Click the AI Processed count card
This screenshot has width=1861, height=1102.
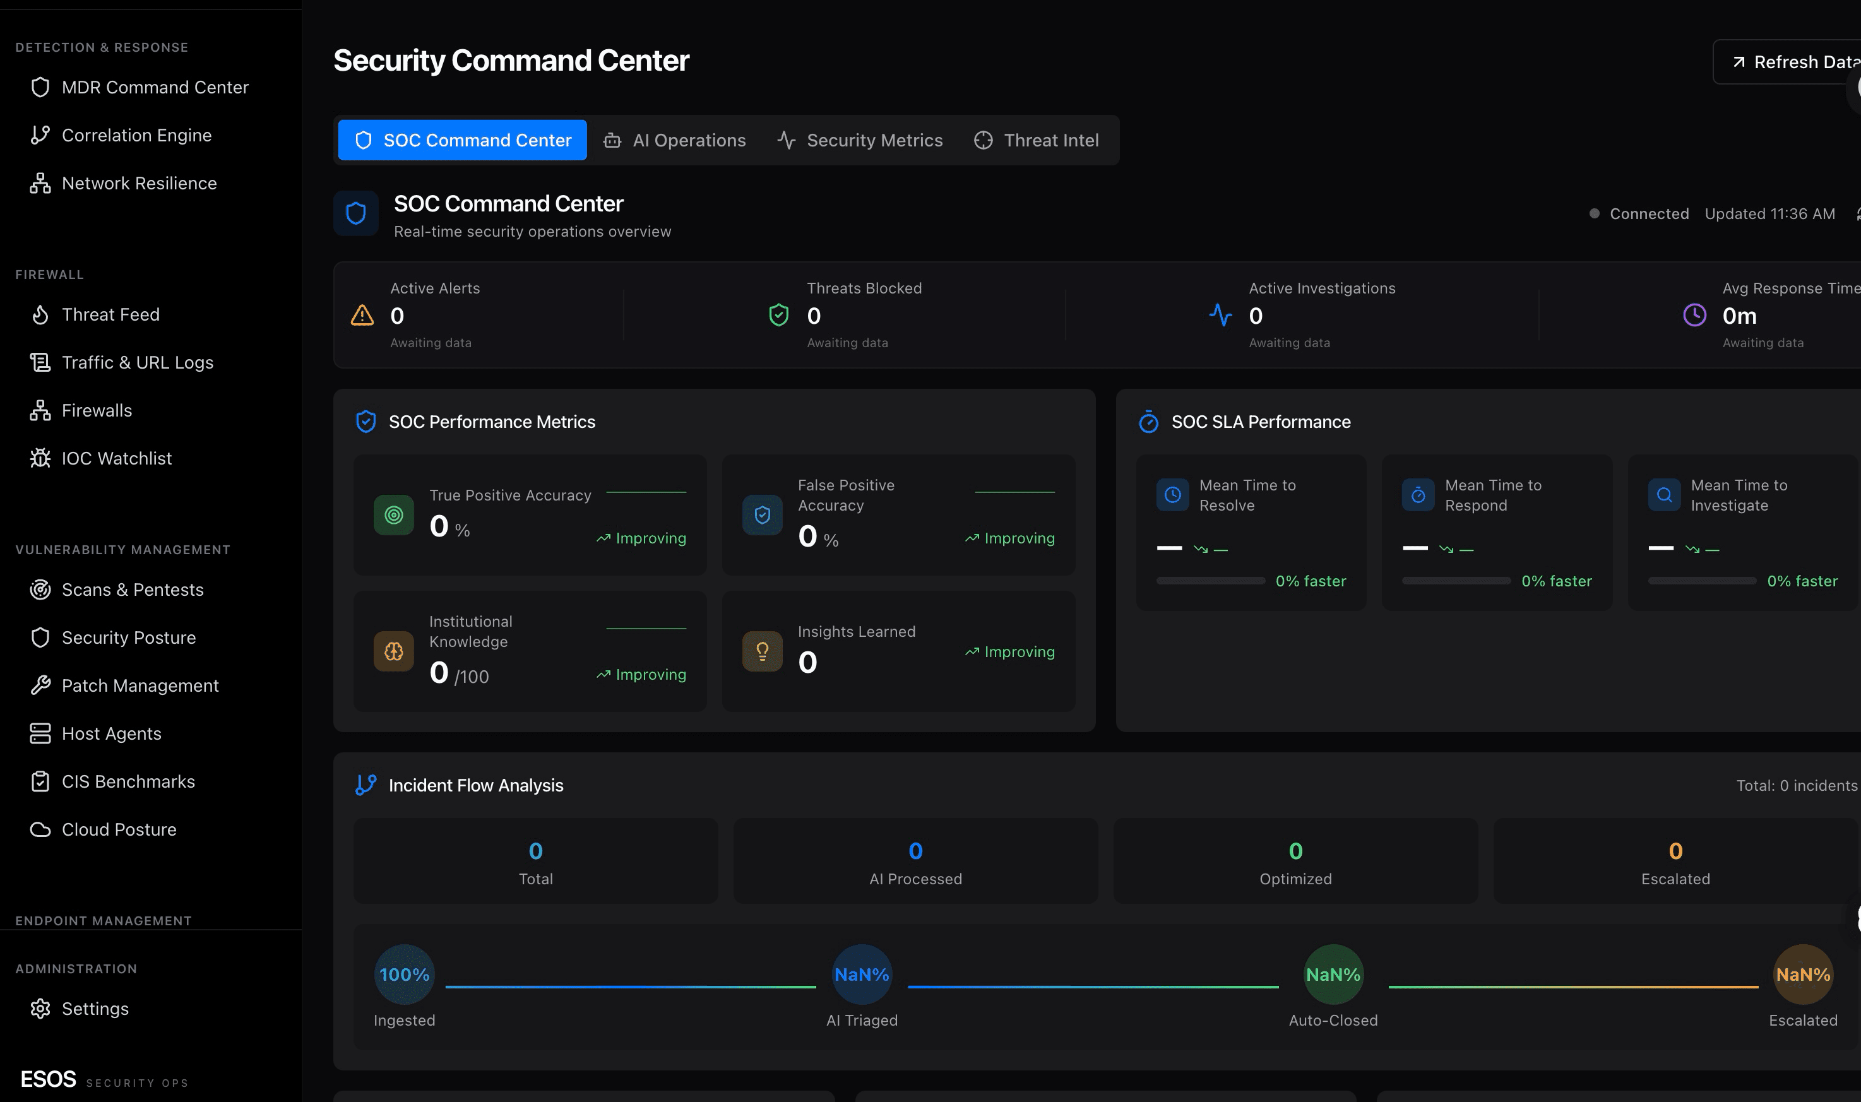915,862
